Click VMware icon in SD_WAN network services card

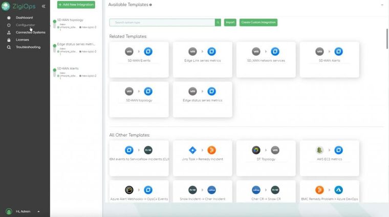pos(256,52)
